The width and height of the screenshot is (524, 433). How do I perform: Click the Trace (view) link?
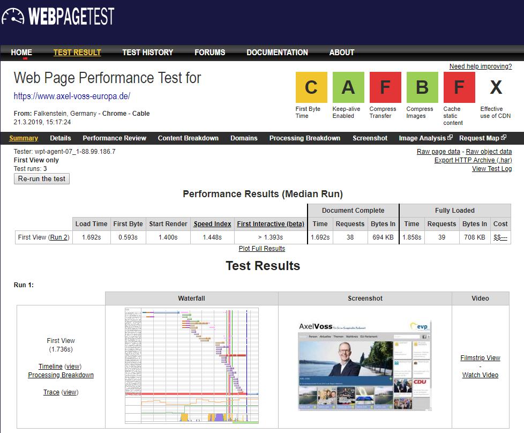70,392
